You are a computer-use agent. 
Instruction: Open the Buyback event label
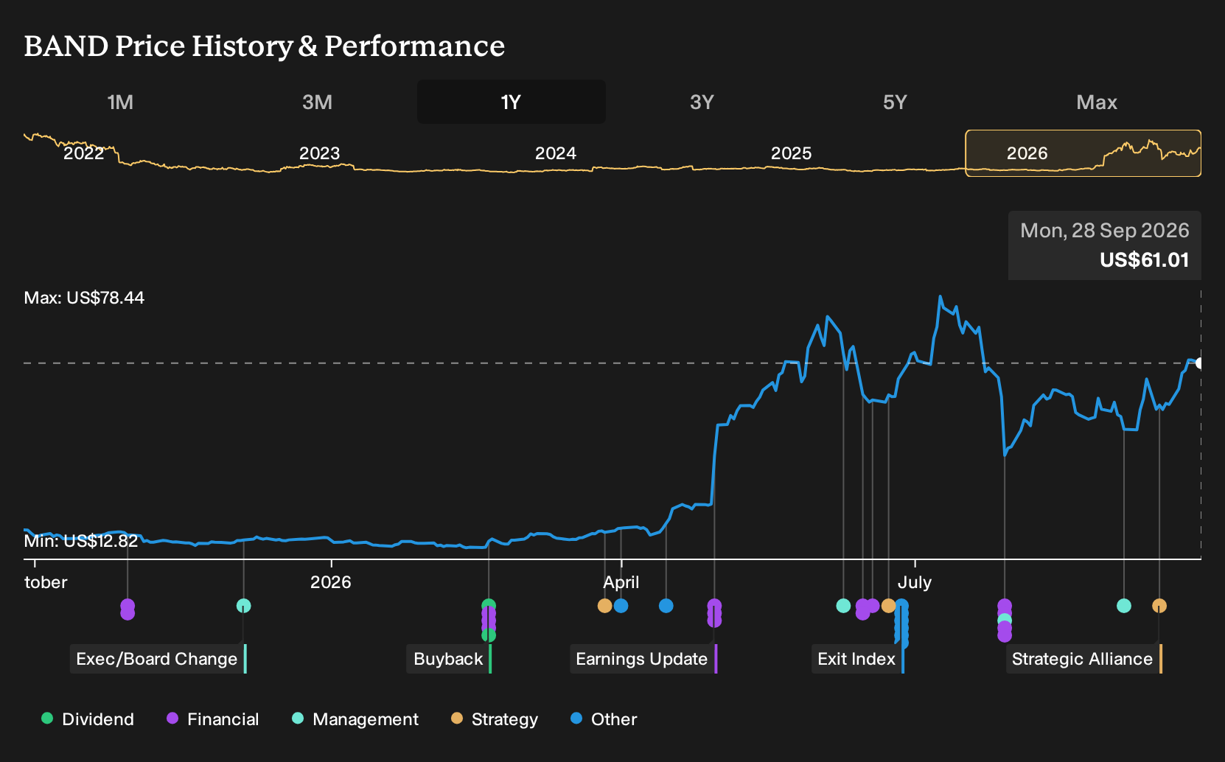[x=450, y=659]
